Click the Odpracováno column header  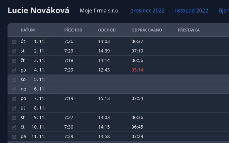click(x=147, y=30)
